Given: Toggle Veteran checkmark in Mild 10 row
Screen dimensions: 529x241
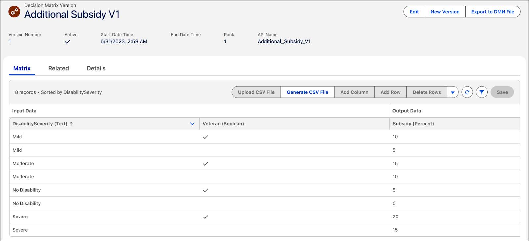Looking at the screenshot, I should pyautogui.click(x=205, y=137).
